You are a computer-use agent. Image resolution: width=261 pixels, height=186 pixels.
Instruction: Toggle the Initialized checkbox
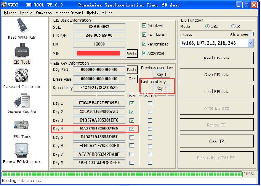click(144, 26)
